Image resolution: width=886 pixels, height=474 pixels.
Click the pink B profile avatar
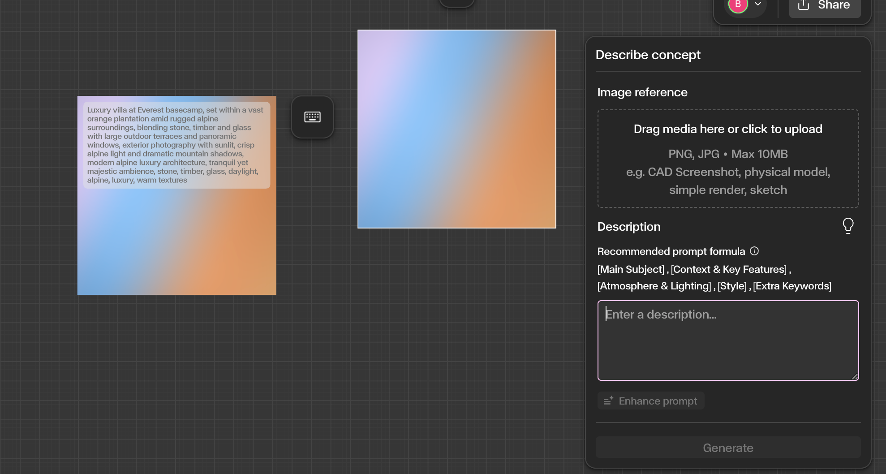(738, 5)
